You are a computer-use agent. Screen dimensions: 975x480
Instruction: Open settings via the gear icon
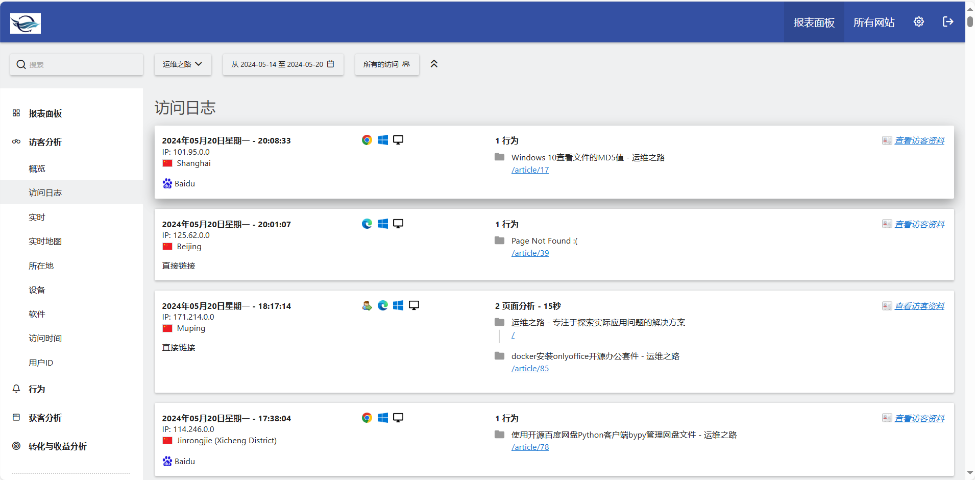[919, 22]
